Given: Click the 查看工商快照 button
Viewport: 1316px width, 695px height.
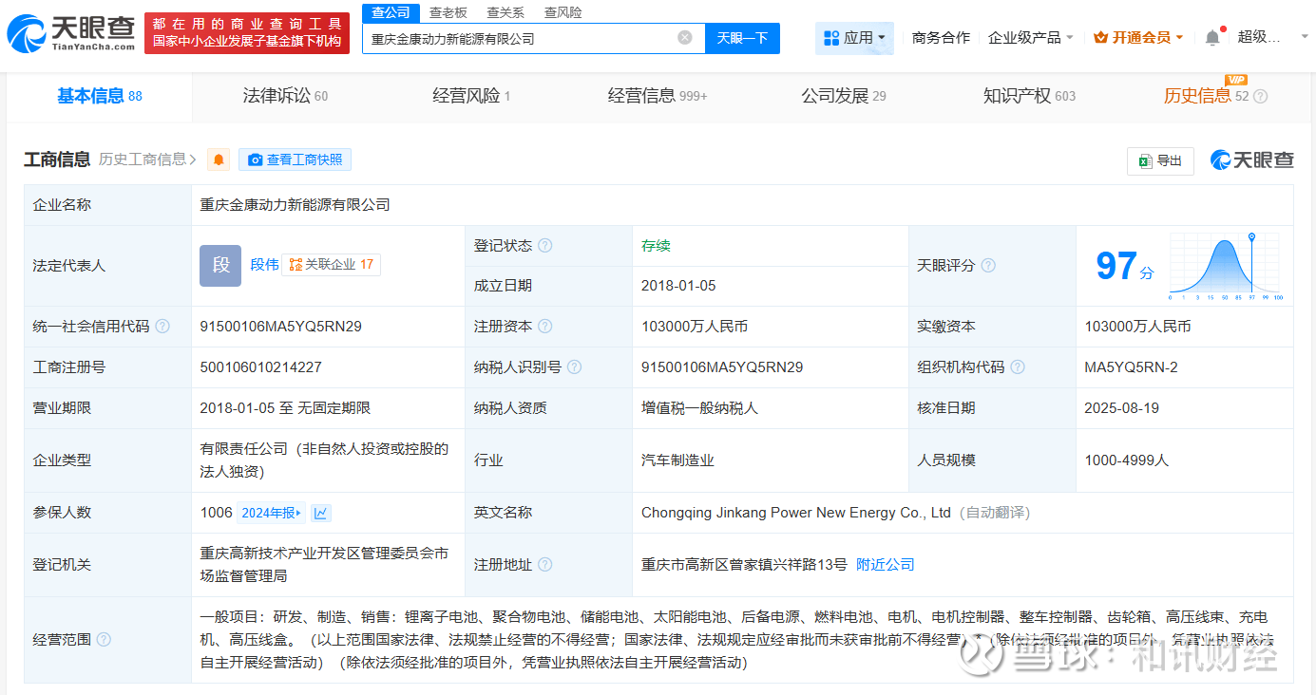Looking at the screenshot, I should (x=295, y=160).
